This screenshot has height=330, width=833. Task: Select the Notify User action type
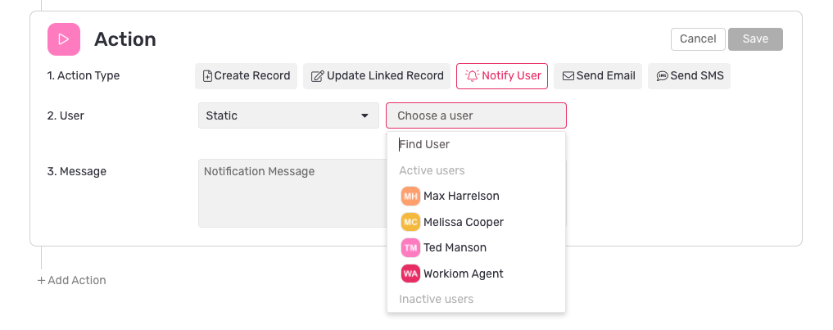502,76
